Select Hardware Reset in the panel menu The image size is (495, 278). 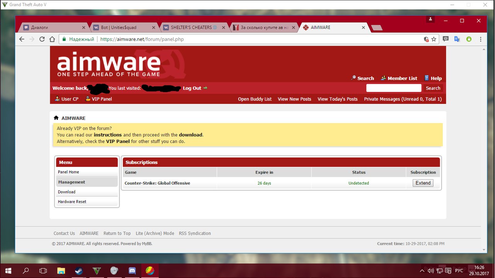click(72, 202)
